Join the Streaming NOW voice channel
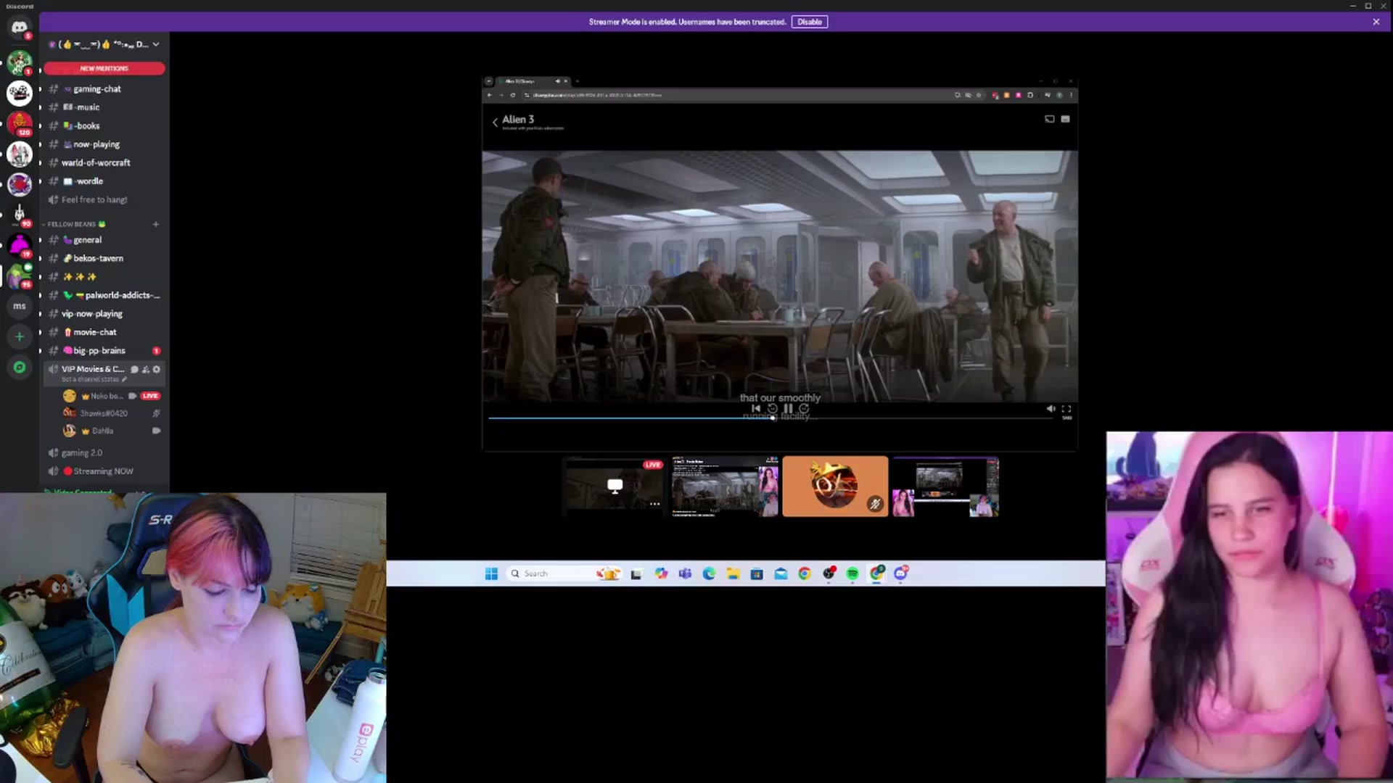The image size is (1393, 783). (104, 471)
